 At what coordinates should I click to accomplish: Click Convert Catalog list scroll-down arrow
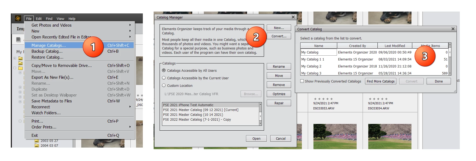pos(450,73)
